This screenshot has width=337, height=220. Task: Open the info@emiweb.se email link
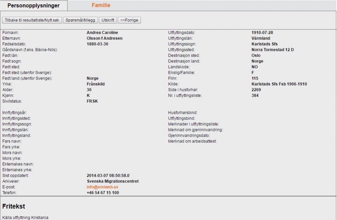pyautogui.click(x=102, y=187)
